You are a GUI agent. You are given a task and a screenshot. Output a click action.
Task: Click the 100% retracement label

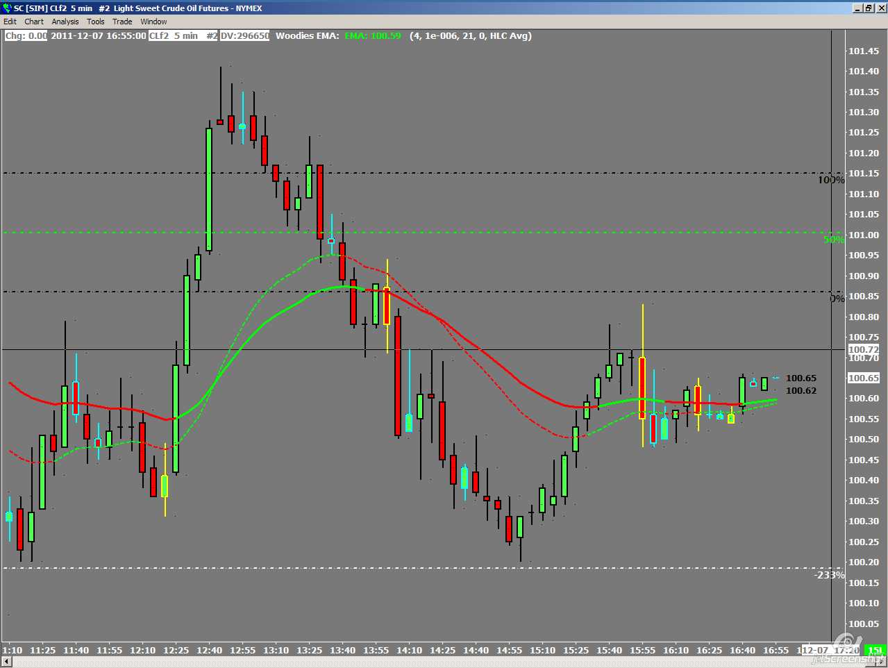click(831, 180)
